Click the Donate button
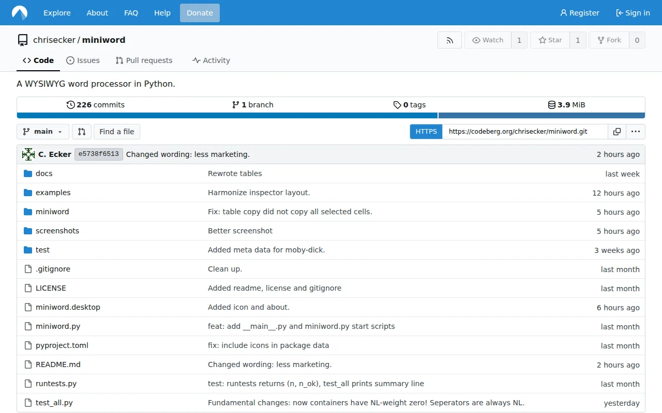The image size is (662, 413). (200, 13)
